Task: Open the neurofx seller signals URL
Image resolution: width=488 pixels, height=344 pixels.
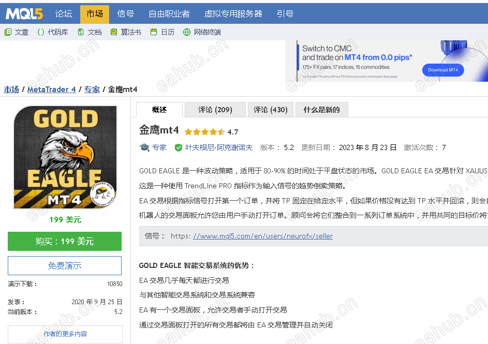Action: [x=263, y=236]
